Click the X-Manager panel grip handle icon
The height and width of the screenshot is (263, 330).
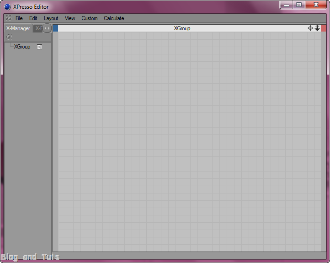point(9,37)
